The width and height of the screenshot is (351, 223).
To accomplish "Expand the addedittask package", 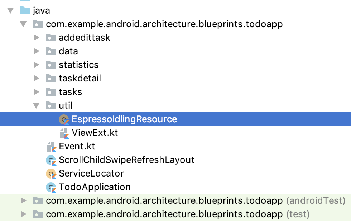I will point(36,38).
